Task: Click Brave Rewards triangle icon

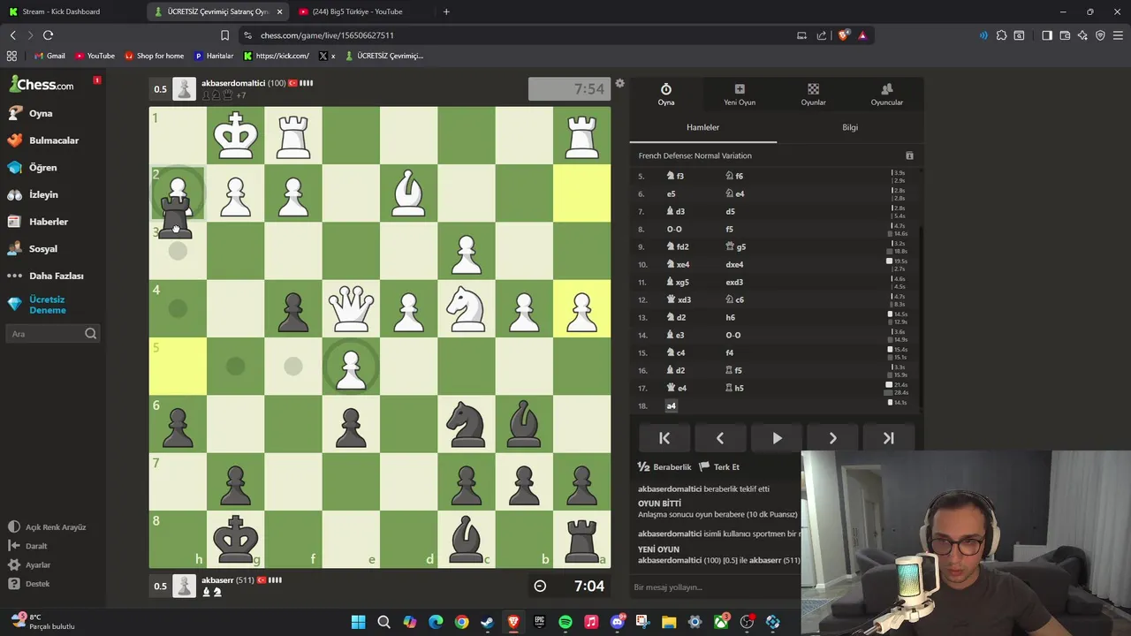Action: coord(862,35)
